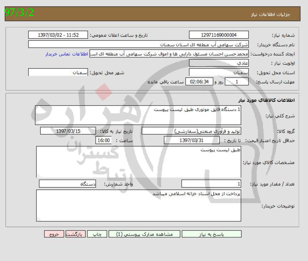
Task: Click the label مهلت ارسال پاسخ
Action: [275, 82]
